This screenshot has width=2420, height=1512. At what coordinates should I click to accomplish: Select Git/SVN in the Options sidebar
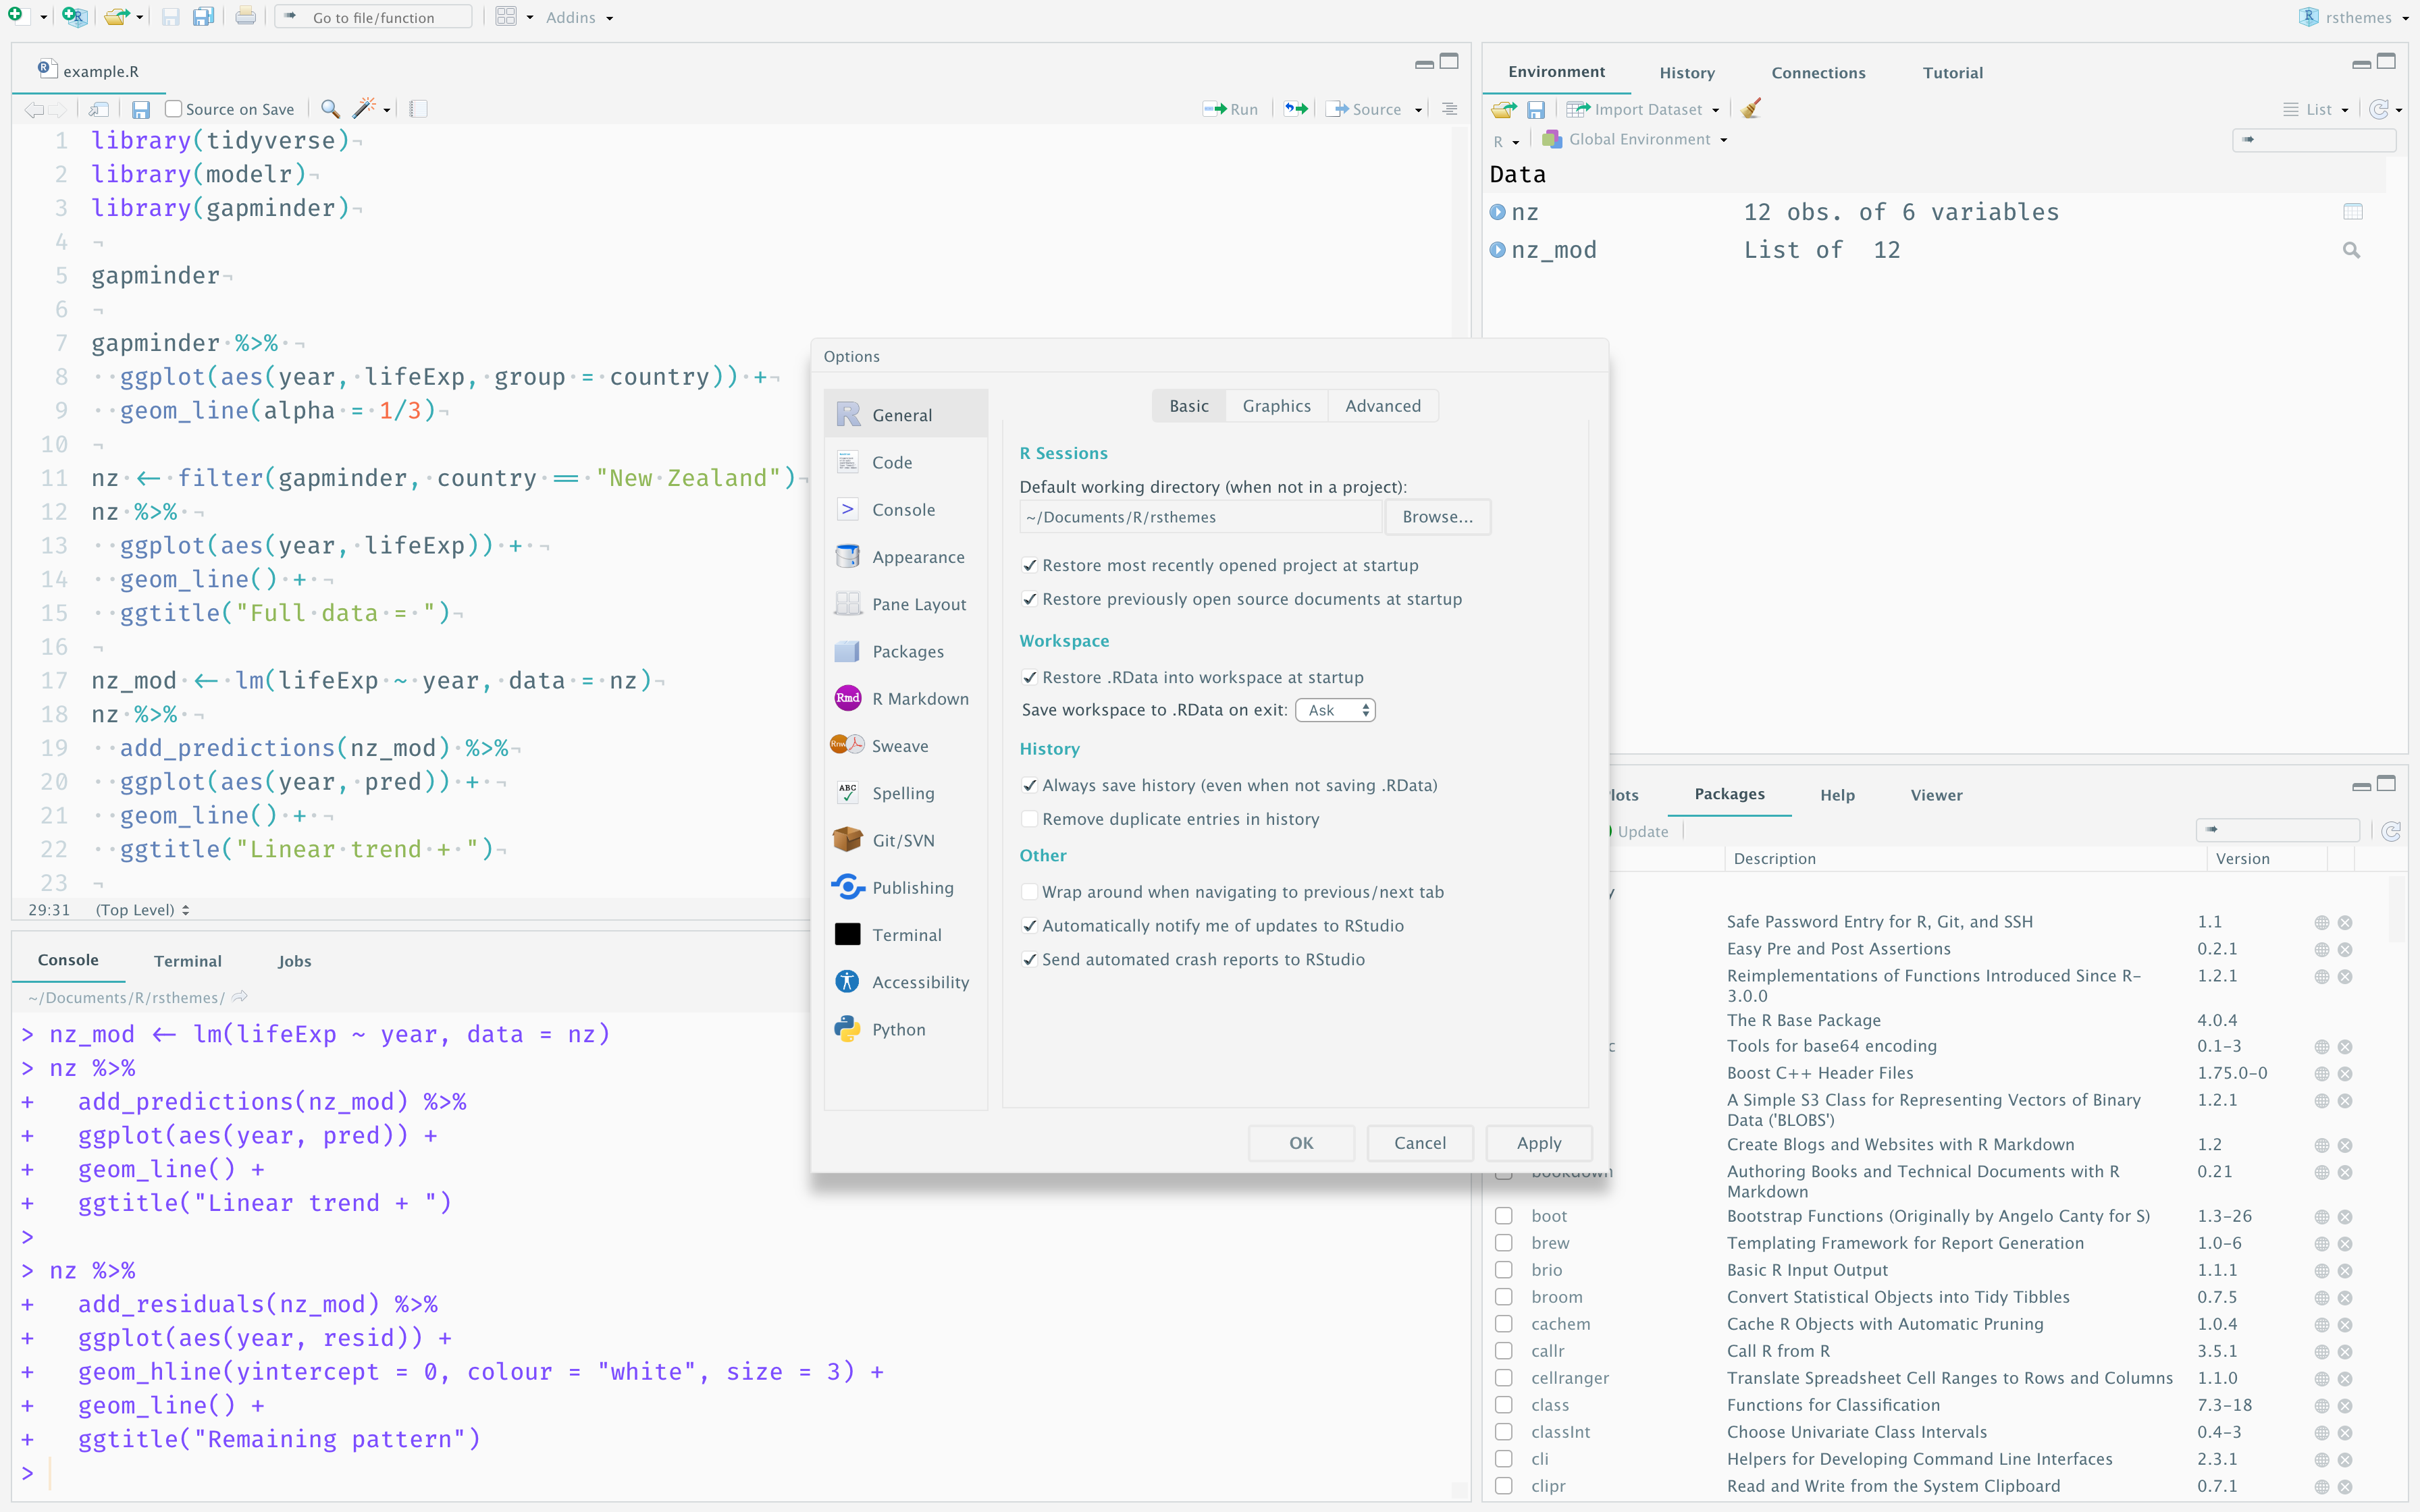coord(902,840)
